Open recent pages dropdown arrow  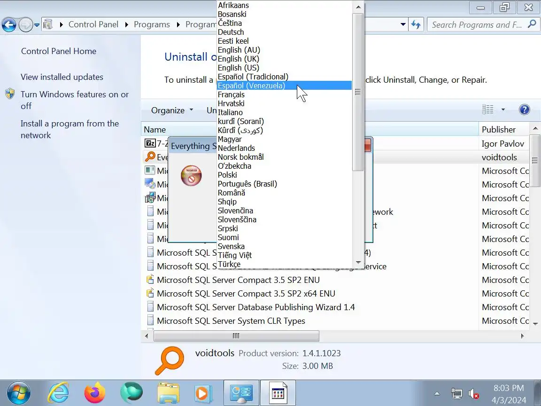click(x=37, y=25)
